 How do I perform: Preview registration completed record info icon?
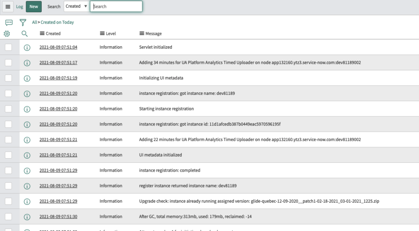click(x=27, y=170)
